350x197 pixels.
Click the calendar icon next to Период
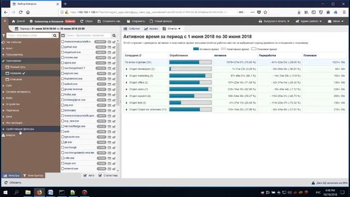[x=16, y=28]
